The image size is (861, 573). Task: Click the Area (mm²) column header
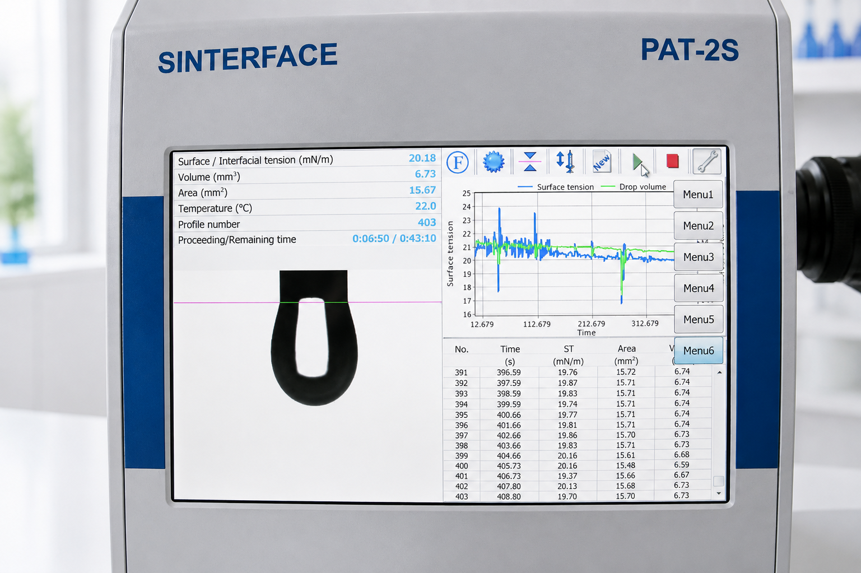point(626,355)
